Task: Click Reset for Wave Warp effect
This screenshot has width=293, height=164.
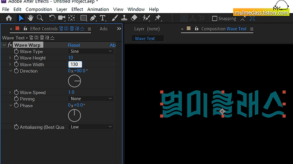Action: click(74, 45)
